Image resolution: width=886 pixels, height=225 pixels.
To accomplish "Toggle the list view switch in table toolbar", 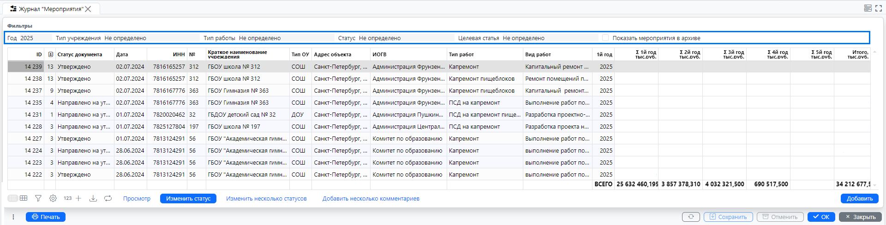I will click(x=12, y=198).
